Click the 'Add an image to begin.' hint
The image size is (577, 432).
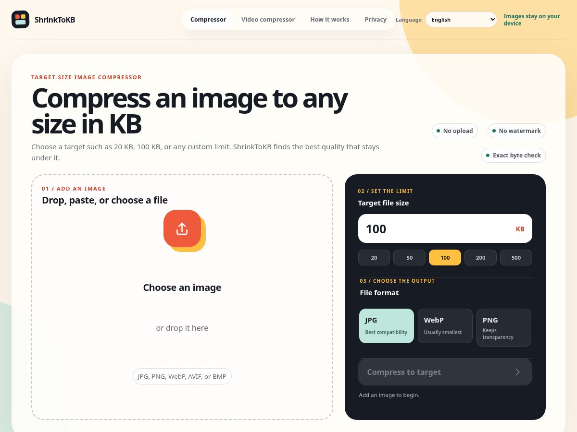[x=389, y=395]
